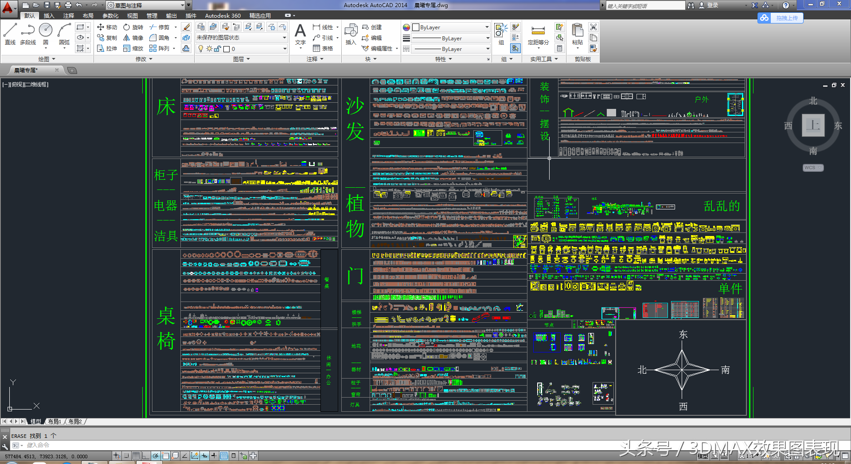Toggle polar tracking in status bar

coord(155,456)
